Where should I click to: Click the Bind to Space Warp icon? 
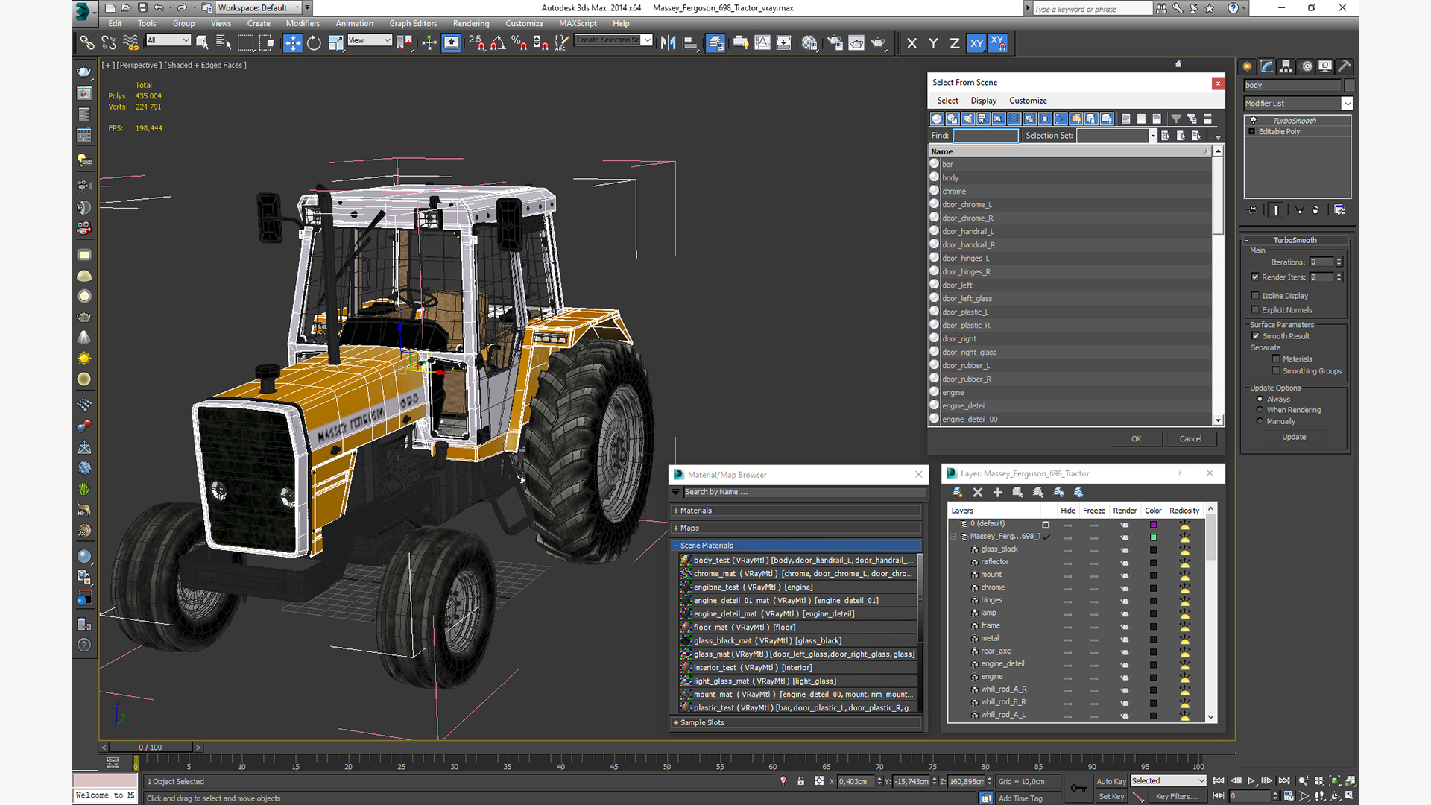pos(130,43)
